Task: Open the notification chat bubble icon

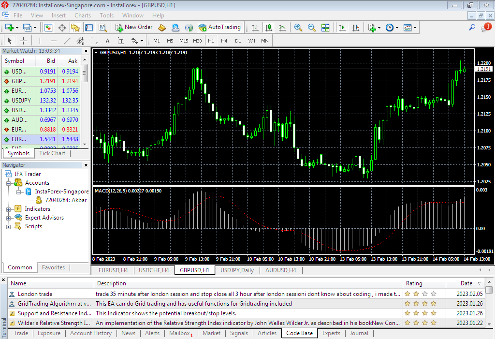Action: pos(485,28)
